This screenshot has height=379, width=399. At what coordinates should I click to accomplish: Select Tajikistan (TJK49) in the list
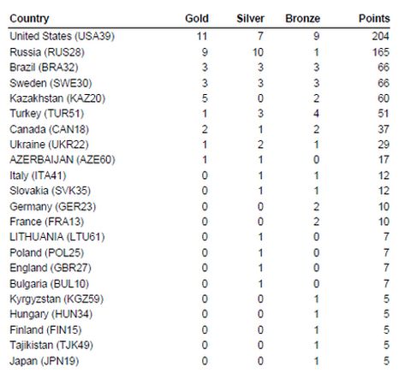51,346
